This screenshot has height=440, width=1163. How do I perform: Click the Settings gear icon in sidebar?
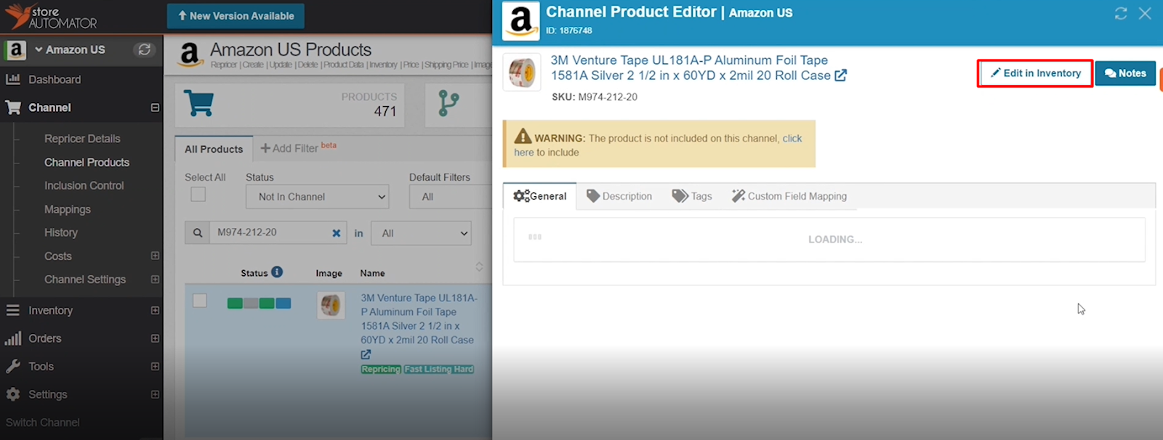13,394
